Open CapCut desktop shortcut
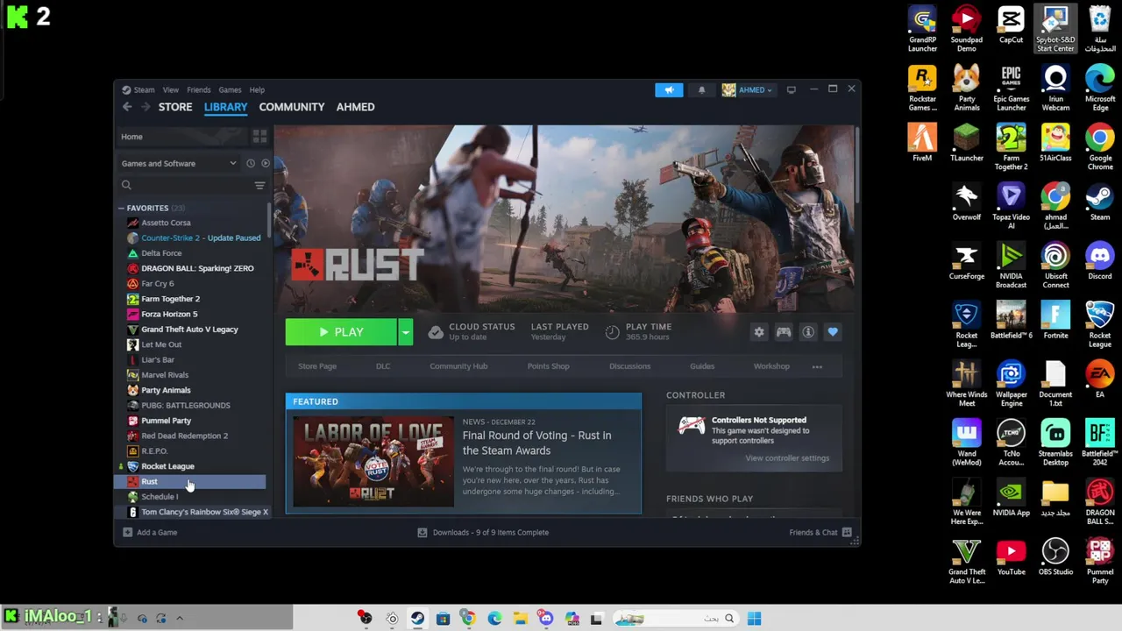 (1011, 25)
